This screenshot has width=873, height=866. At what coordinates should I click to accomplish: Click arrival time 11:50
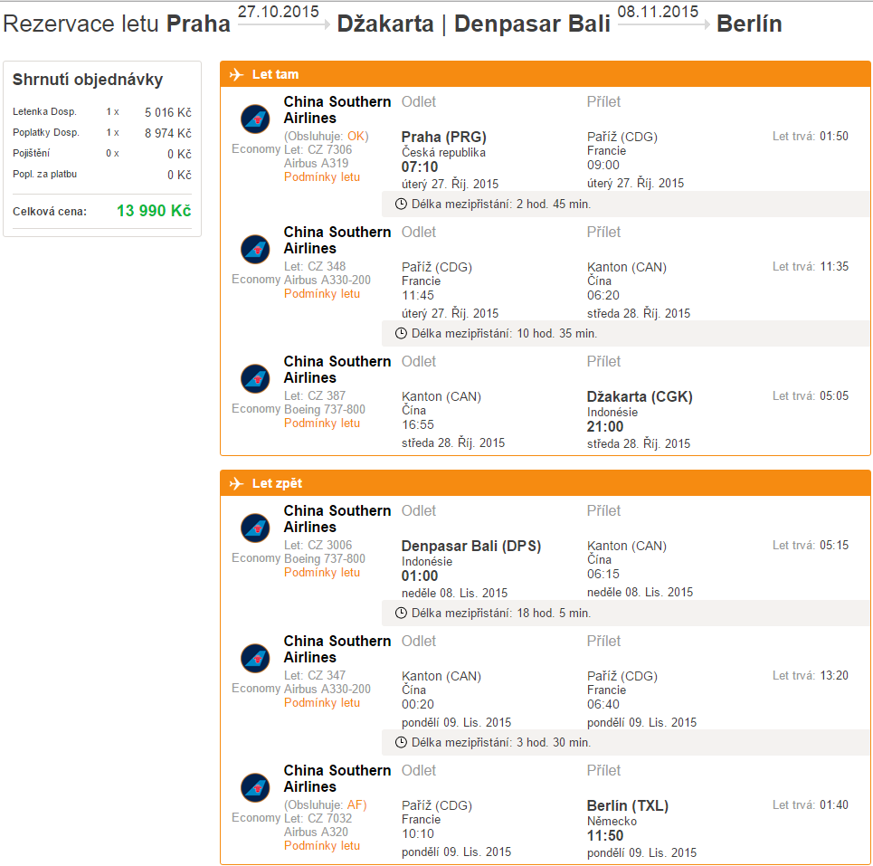click(x=605, y=836)
